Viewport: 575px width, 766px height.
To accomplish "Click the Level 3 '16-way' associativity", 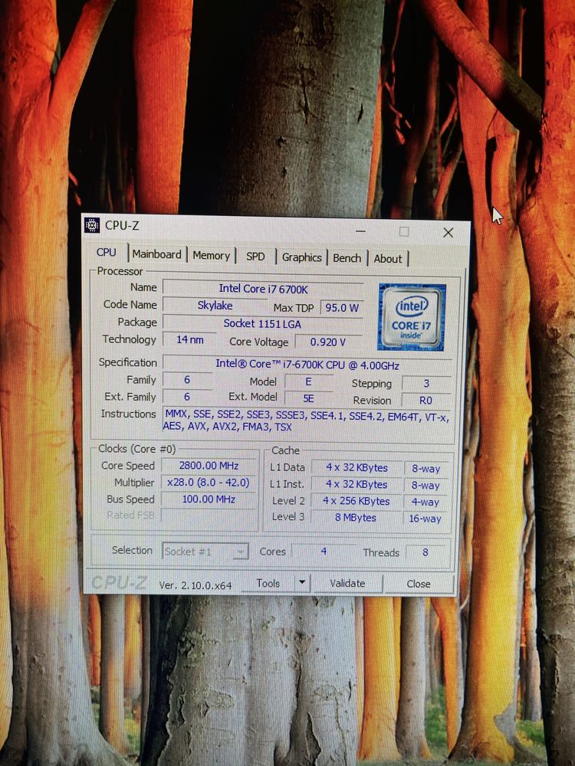I will pyautogui.click(x=425, y=519).
